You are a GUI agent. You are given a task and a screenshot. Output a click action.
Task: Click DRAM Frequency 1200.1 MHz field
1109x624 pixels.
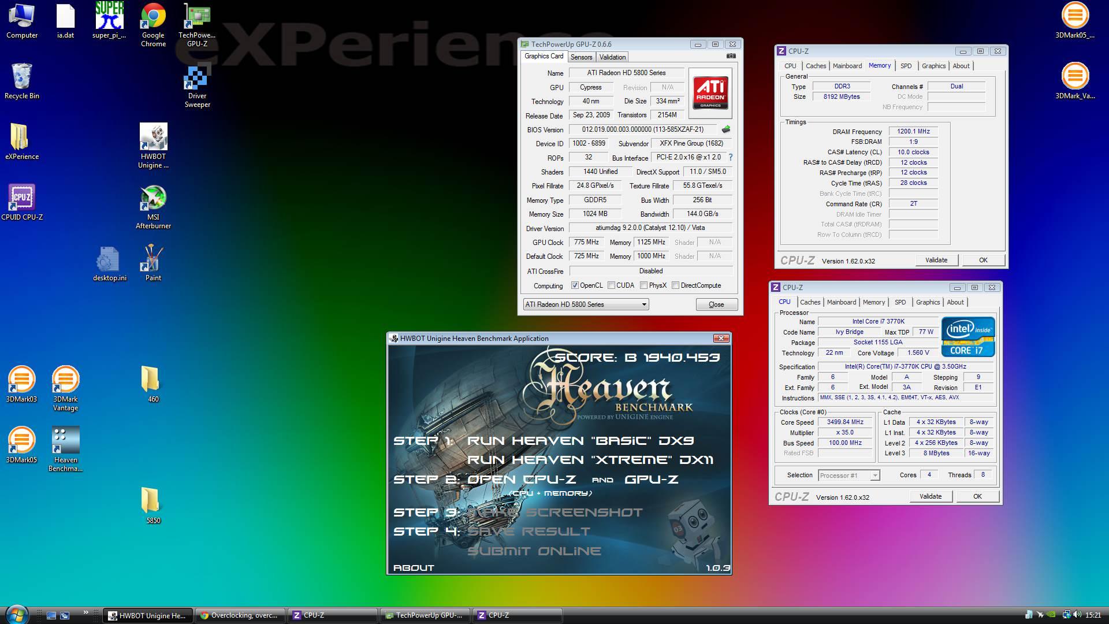point(913,131)
